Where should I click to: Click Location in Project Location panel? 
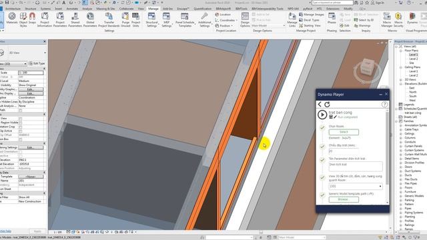[x=223, y=15]
